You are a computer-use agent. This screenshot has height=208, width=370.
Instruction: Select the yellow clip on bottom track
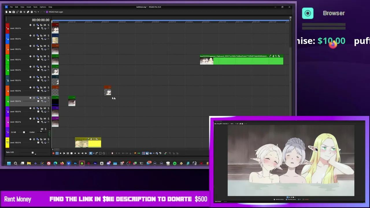click(88, 142)
